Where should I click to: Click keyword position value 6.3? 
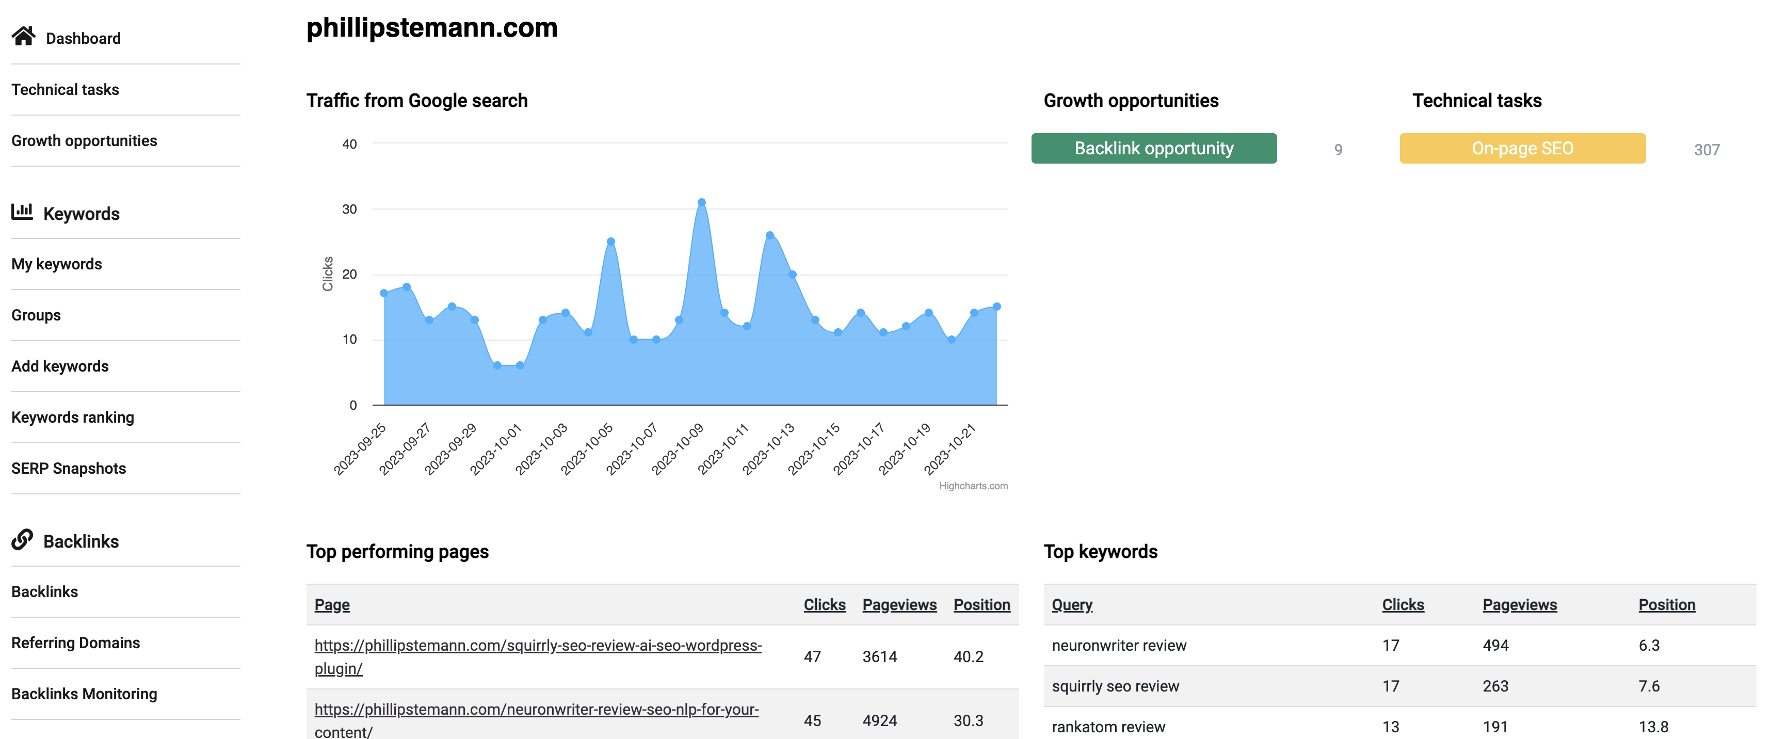pyautogui.click(x=1649, y=645)
